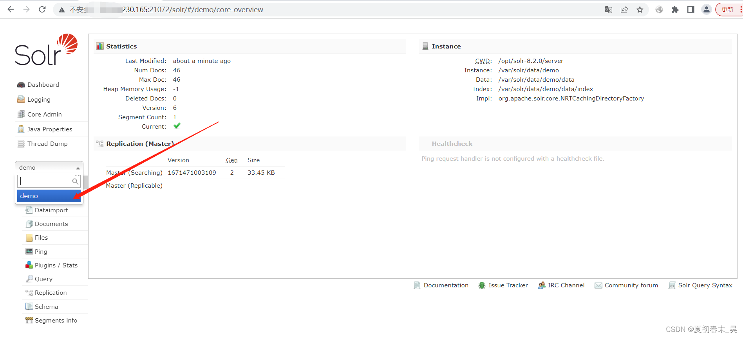This screenshot has width=743, height=337.
Task: Open the extensions puzzle icon
Action: 675,10
